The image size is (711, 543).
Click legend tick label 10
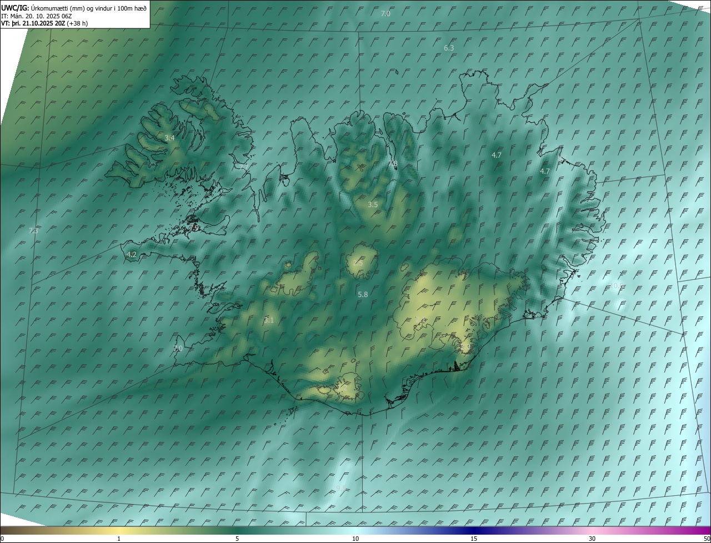point(355,539)
